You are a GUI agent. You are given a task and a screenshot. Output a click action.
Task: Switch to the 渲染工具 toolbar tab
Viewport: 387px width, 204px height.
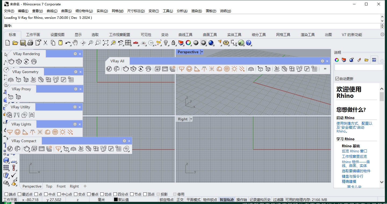tap(308, 35)
